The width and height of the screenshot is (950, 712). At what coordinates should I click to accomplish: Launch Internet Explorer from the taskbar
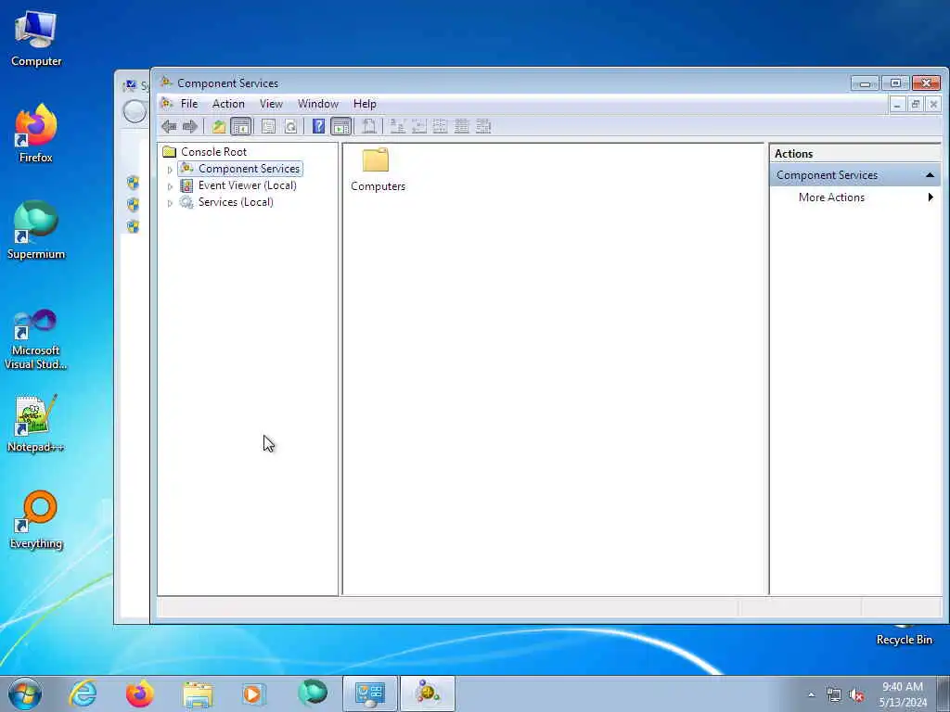[83, 693]
